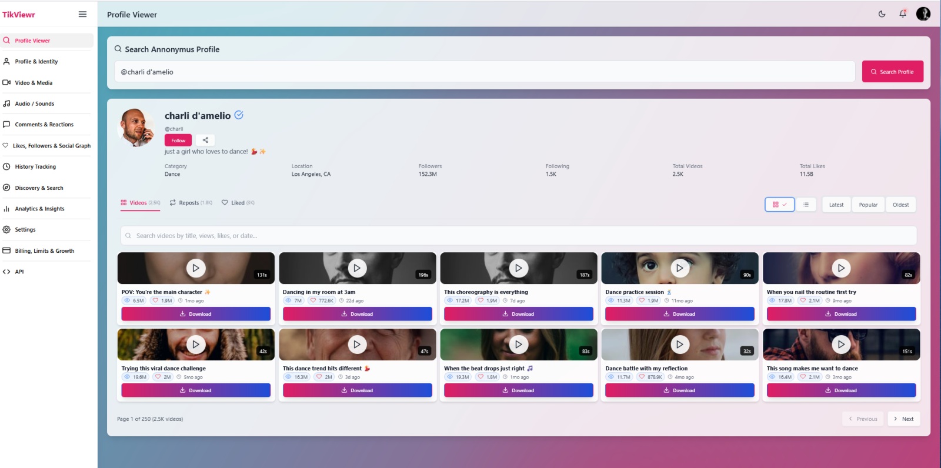Open Settings in sidebar
The height and width of the screenshot is (468, 941).
(47, 229)
